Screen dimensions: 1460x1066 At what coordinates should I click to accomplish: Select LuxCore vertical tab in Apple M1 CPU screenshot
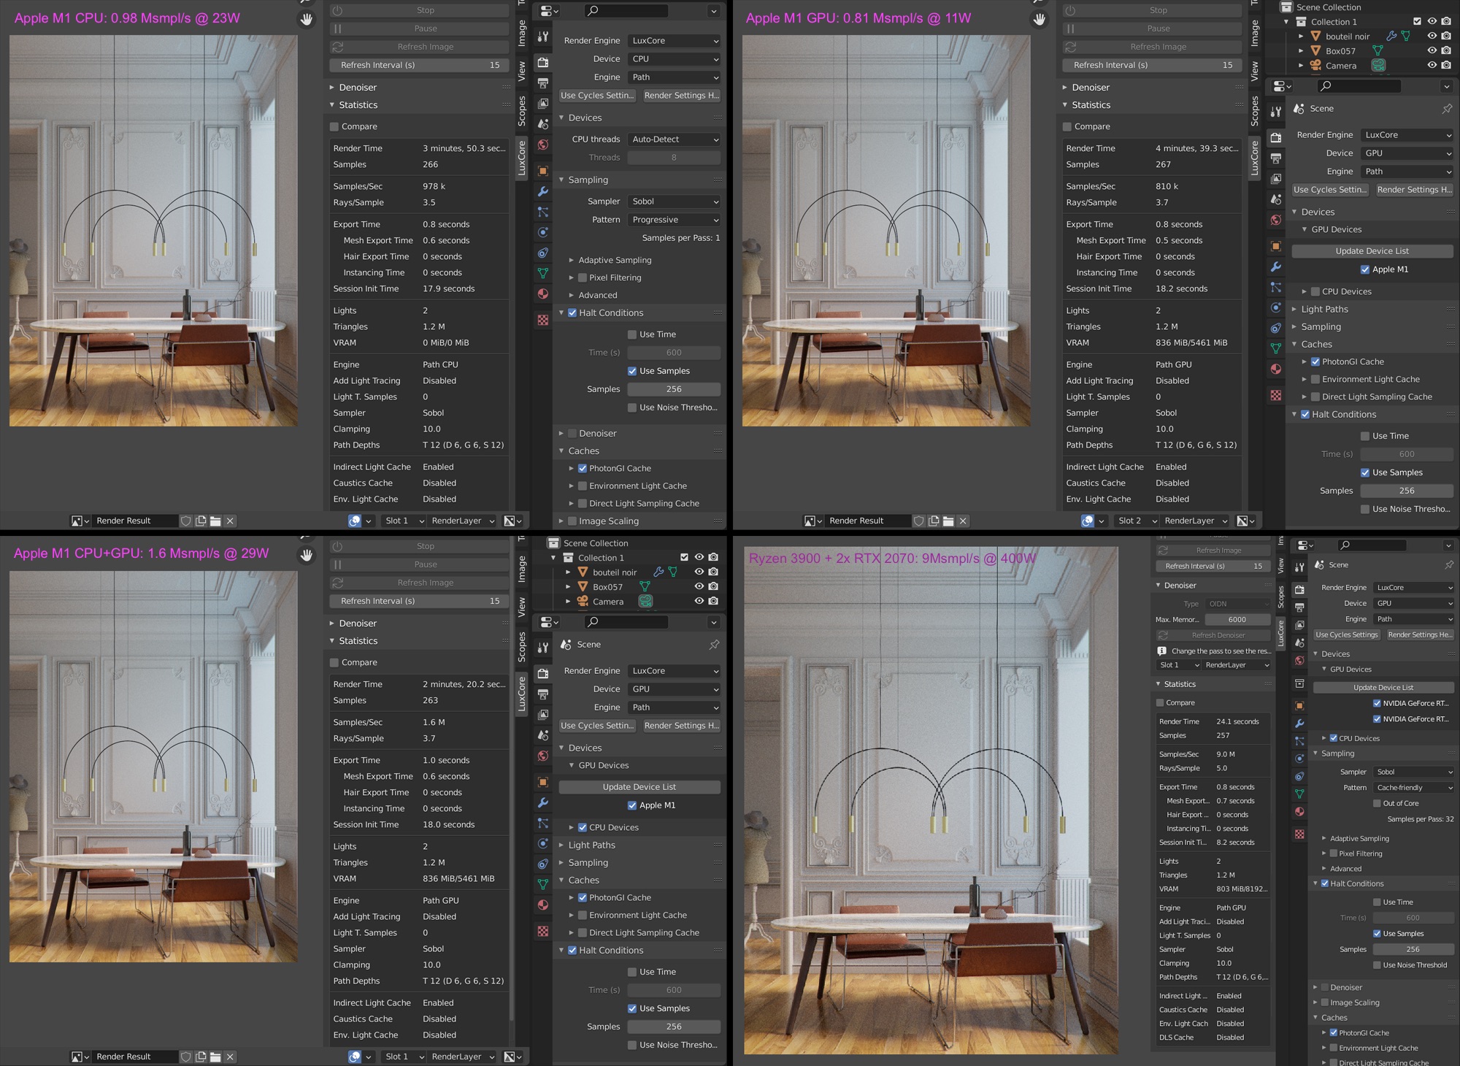(x=521, y=158)
